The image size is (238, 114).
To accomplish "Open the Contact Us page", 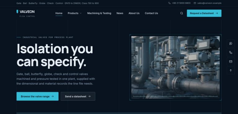I will 151,13.
